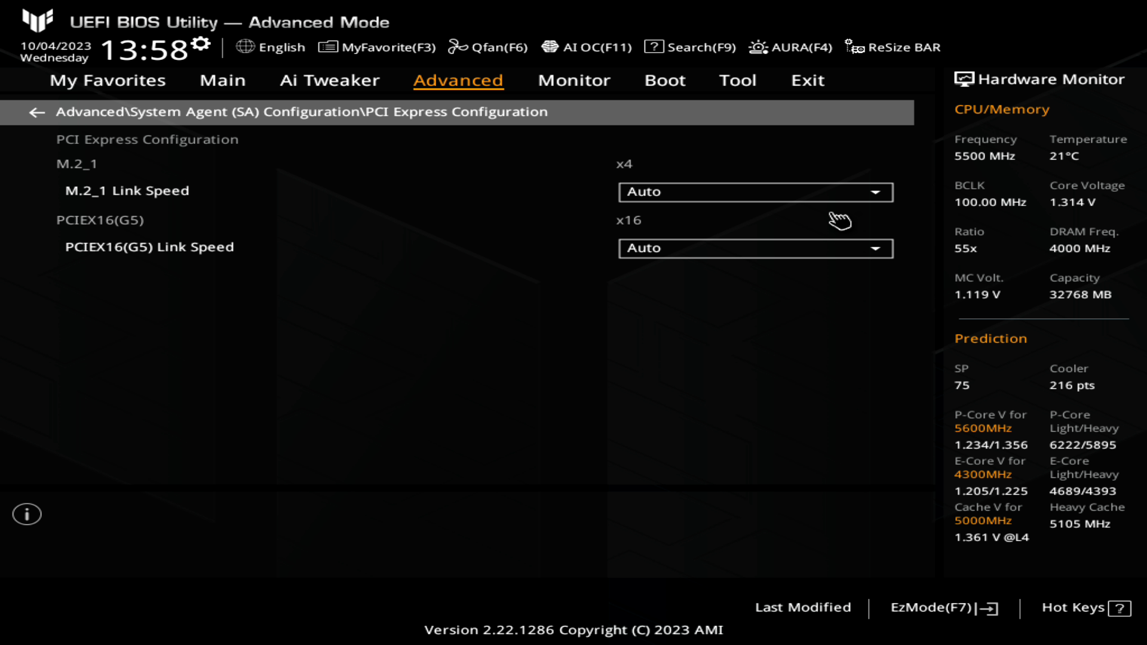Image resolution: width=1147 pixels, height=645 pixels.
Task: Click the globe language icon
Action: (x=245, y=47)
